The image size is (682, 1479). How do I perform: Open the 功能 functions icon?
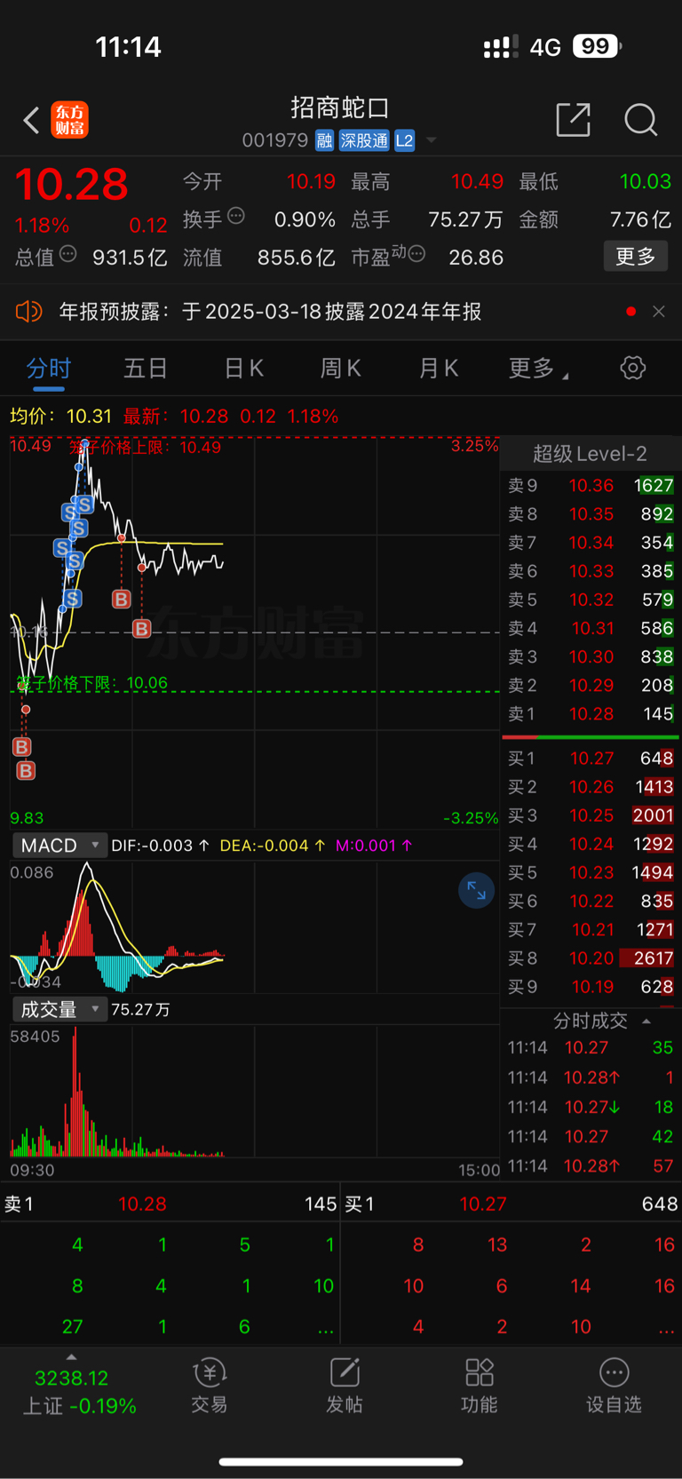tap(480, 1386)
